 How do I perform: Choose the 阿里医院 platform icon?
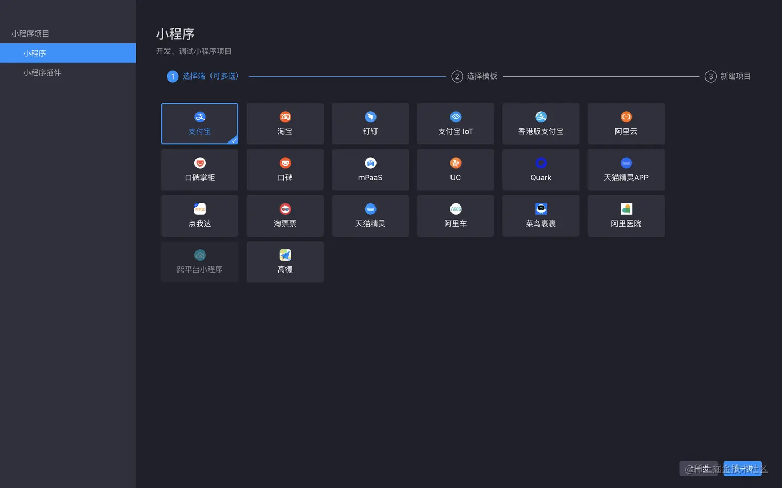(x=626, y=209)
